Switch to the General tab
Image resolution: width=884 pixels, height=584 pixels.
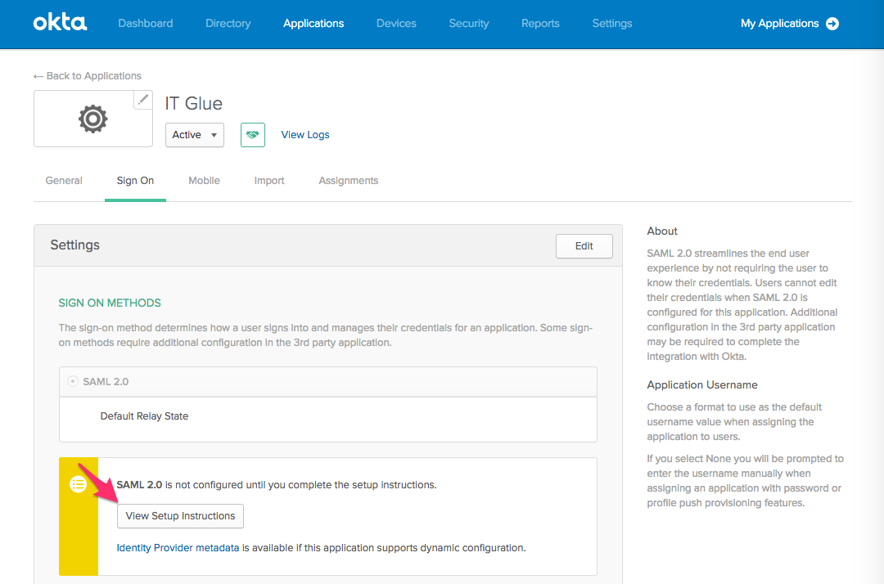[x=64, y=180]
